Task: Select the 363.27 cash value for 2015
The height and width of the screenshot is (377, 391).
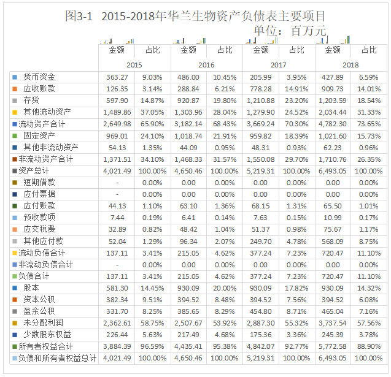Action: 117,77
